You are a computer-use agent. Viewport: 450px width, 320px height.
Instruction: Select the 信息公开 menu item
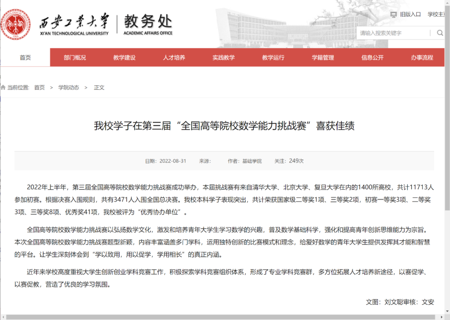point(372,58)
